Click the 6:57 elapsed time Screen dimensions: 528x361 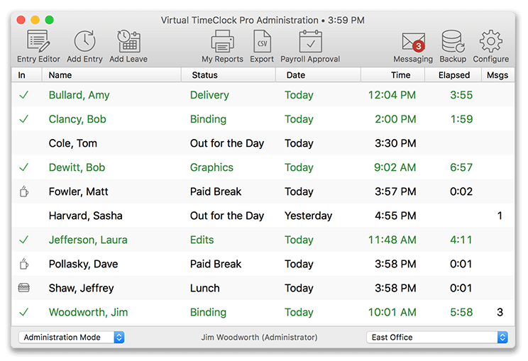pyautogui.click(x=461, y=167)
